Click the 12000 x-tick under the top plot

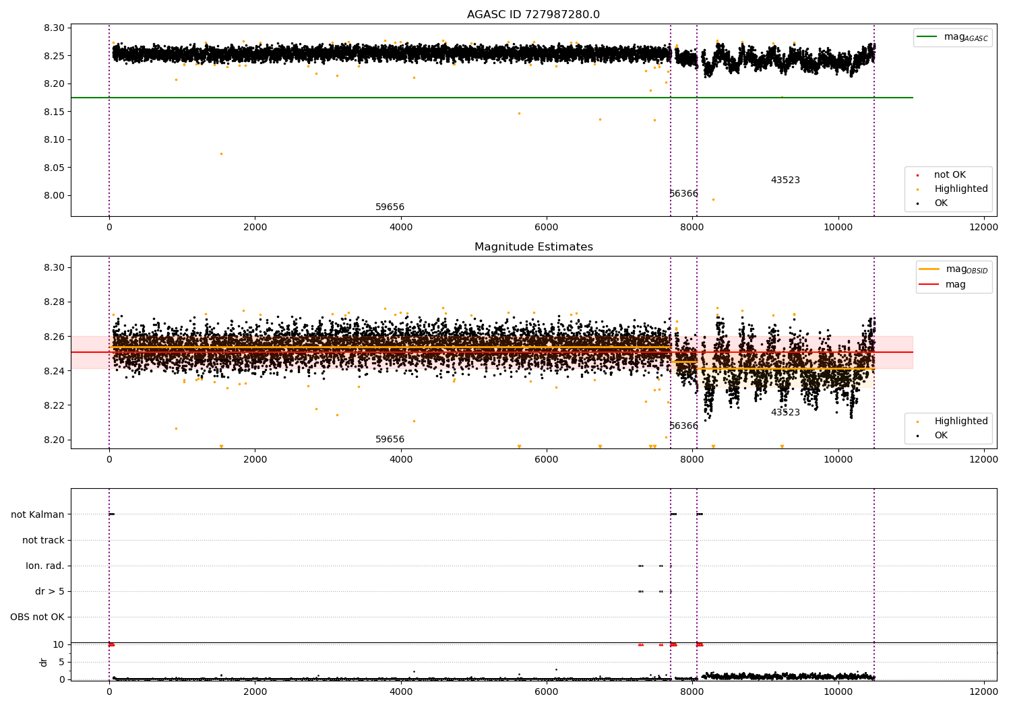click(983, 228)
